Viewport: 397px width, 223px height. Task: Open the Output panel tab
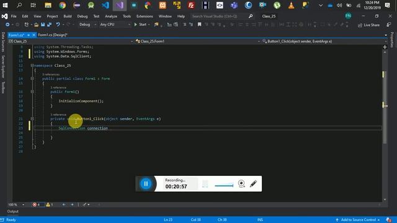pyautogui.click(x=13, y=211)
